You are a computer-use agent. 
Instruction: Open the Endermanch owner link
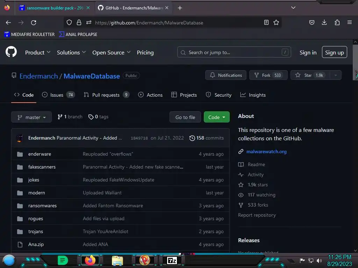click(38, 76)
